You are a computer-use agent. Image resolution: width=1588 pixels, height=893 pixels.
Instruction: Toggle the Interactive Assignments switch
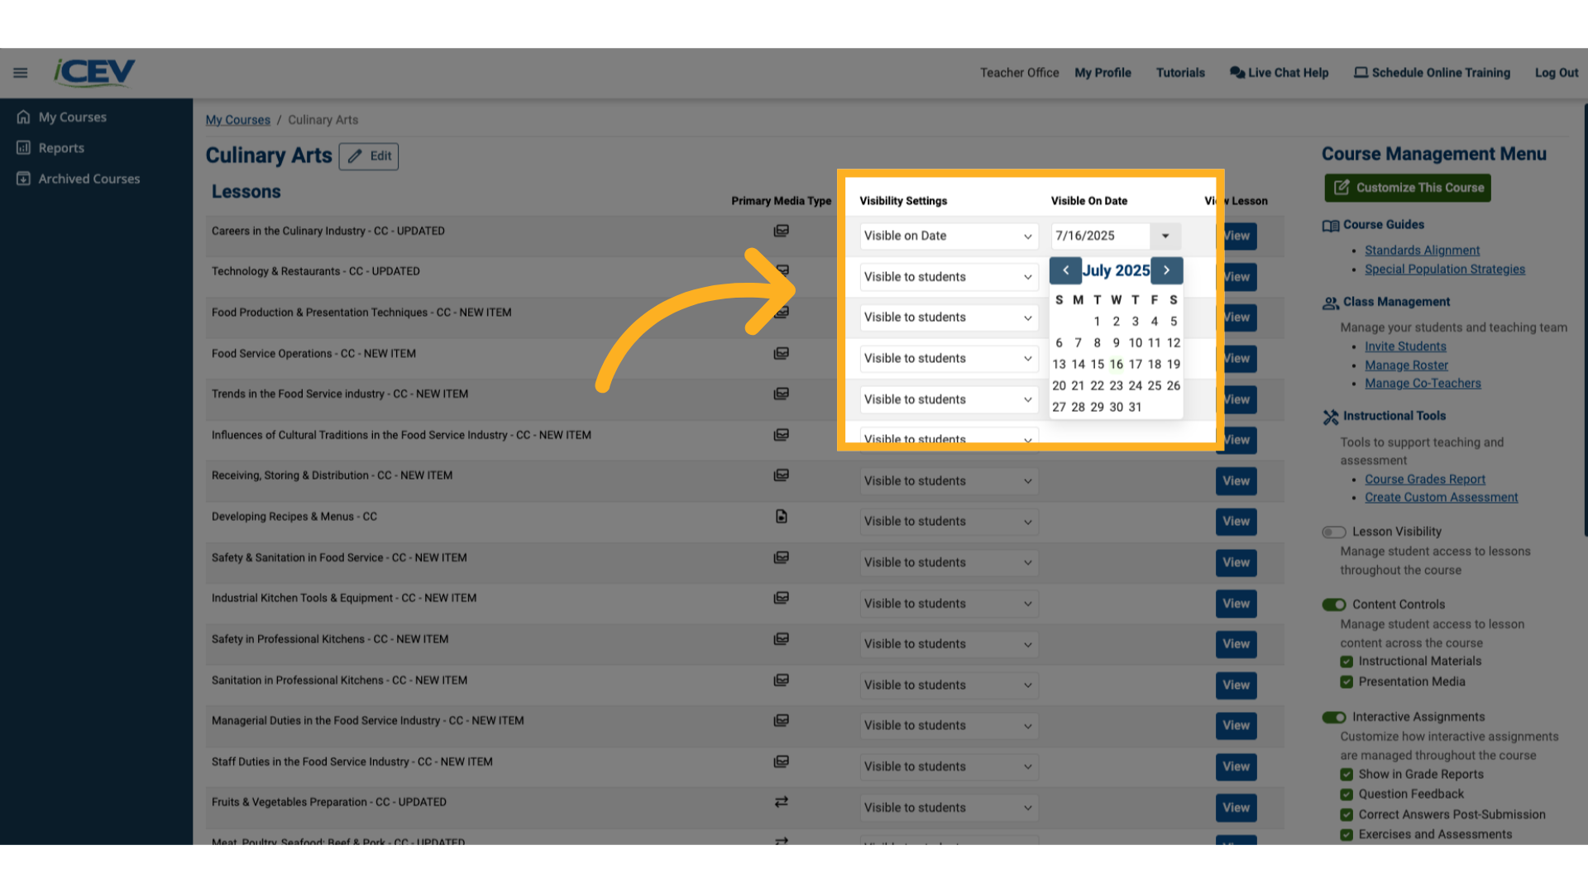click(x=1333, y=717)
